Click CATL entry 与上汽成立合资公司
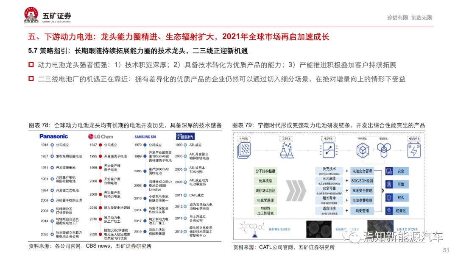458x257 pixels. [198, 218]
